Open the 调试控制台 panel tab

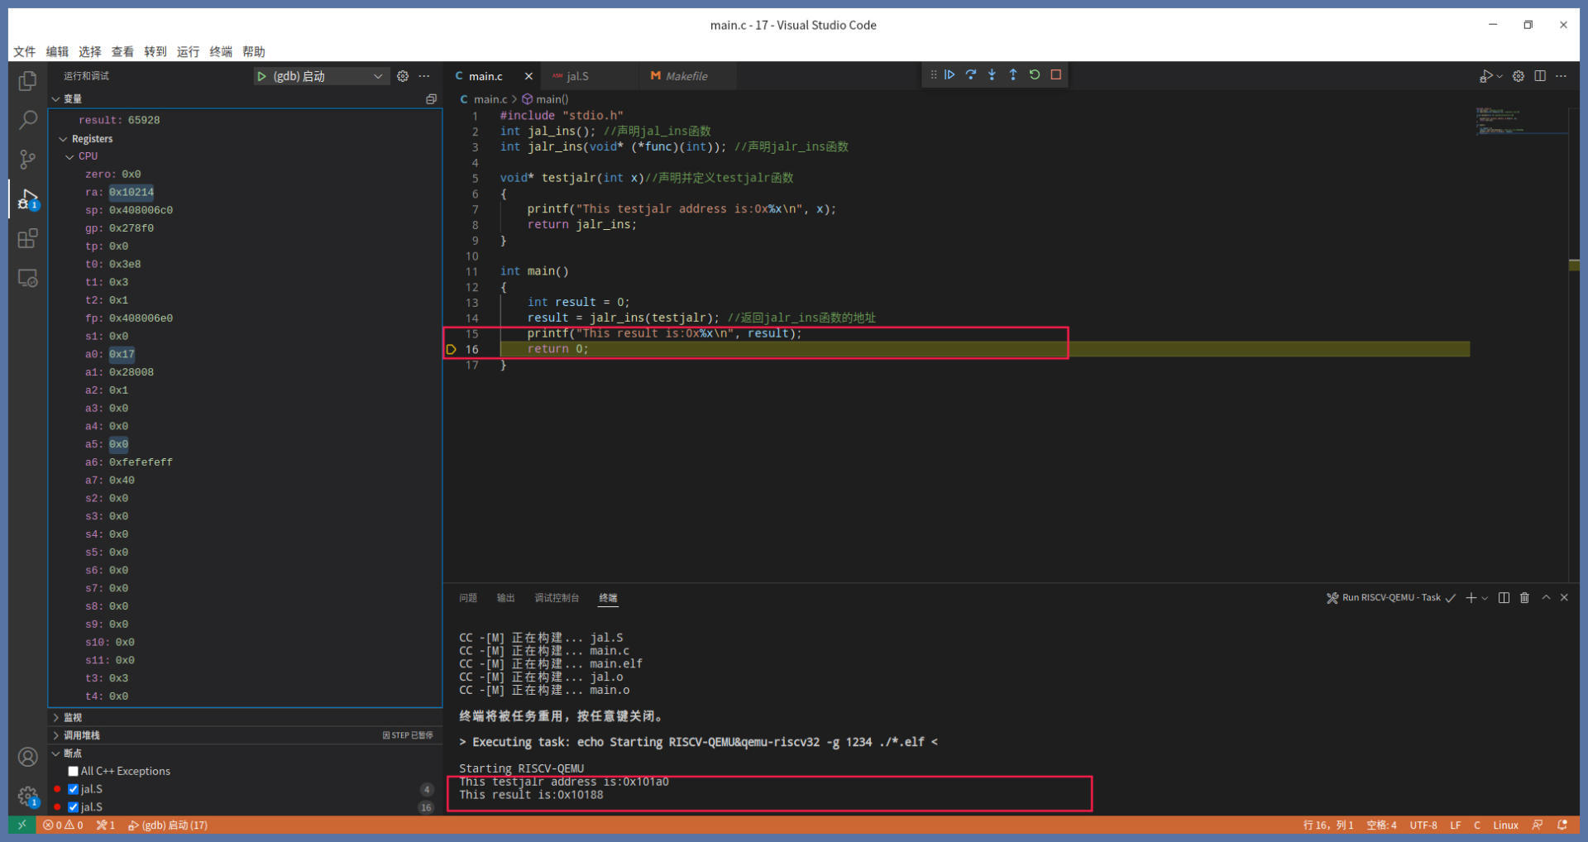(557, 598)
